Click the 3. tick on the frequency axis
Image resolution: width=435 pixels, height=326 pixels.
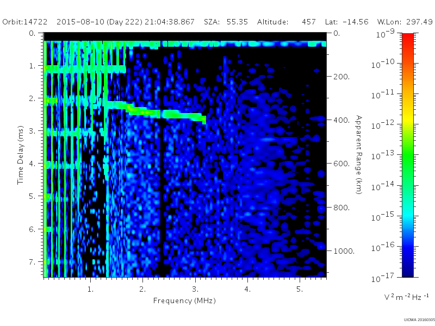(195, 290)
